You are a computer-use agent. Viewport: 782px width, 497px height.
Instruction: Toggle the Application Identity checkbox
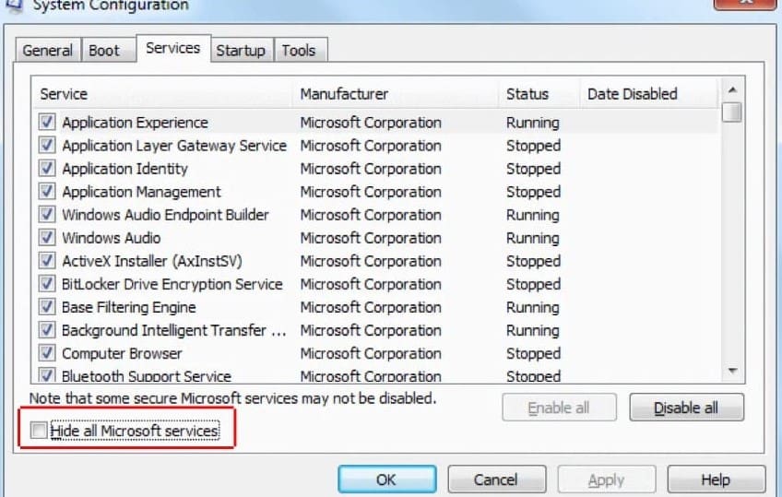47,168
